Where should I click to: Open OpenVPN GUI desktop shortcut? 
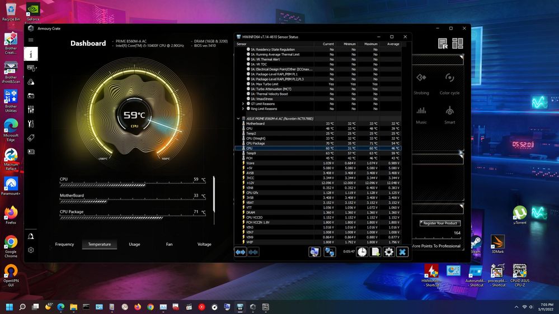pyautogui.click(x=11, y=275)
